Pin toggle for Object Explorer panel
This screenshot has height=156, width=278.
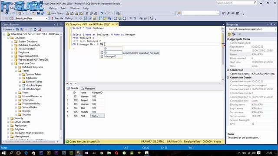(x=58, y=24)
